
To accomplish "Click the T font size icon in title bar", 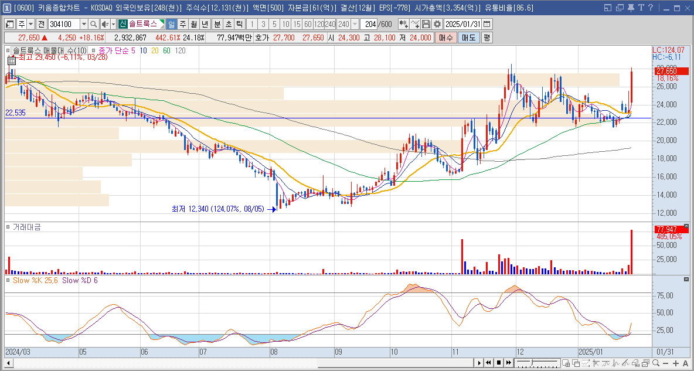I will [x=641, y=8].
